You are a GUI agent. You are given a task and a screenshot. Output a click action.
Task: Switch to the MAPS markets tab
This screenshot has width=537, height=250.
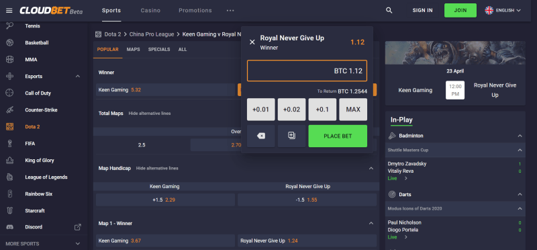(x=133, y=49)
